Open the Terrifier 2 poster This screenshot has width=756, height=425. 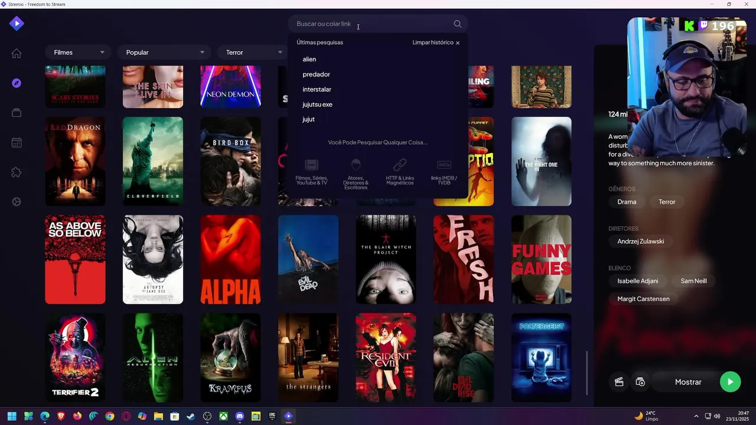[x=76, y=358]
